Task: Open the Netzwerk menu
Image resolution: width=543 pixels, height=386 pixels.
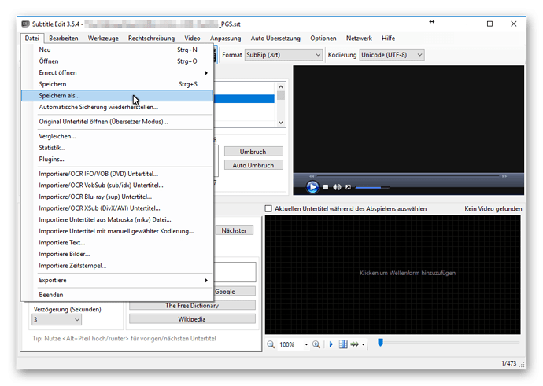Action: [359, 38]
